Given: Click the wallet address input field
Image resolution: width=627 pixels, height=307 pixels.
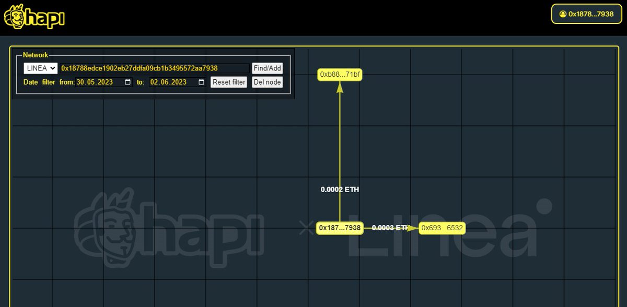Looking at the screenshot, I should pos(155,68).
